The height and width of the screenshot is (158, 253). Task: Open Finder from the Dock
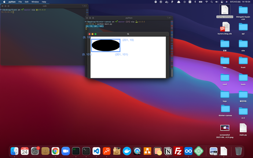tap(15, 151)
